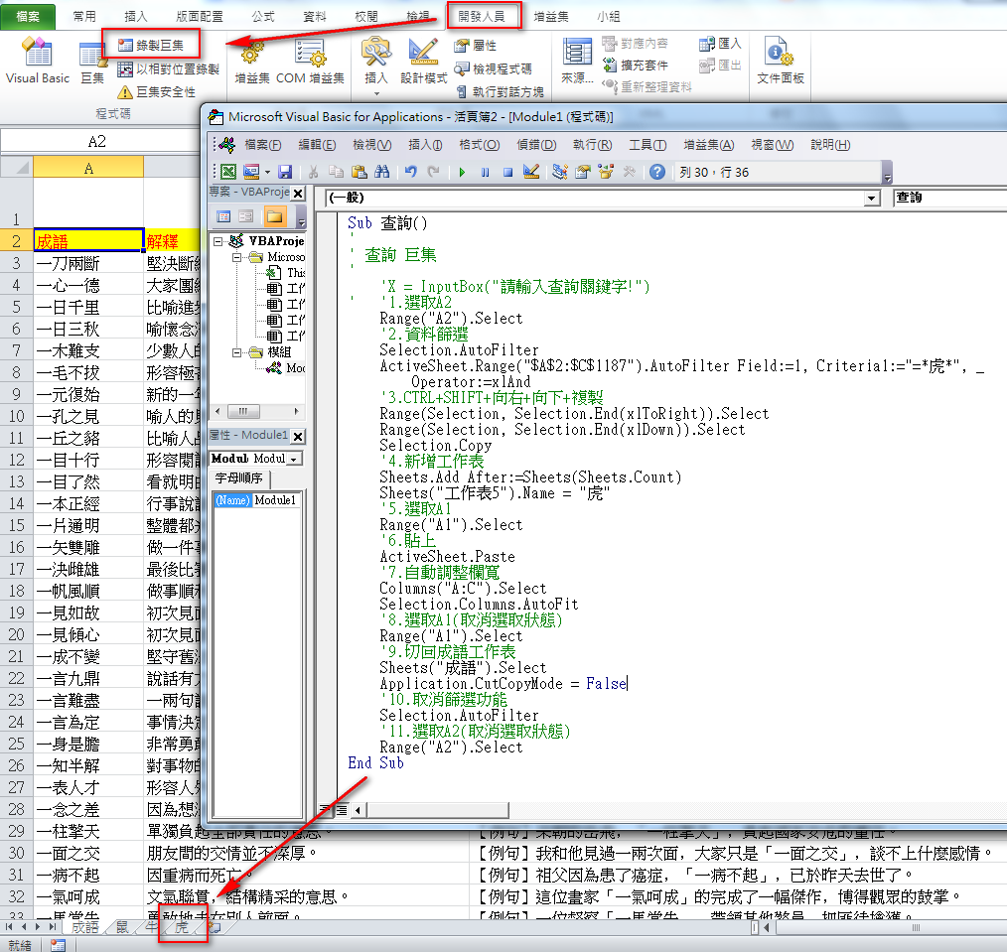
Task: Open the VBA editor 說明(H) menu
Action: [x=830, y=145]
